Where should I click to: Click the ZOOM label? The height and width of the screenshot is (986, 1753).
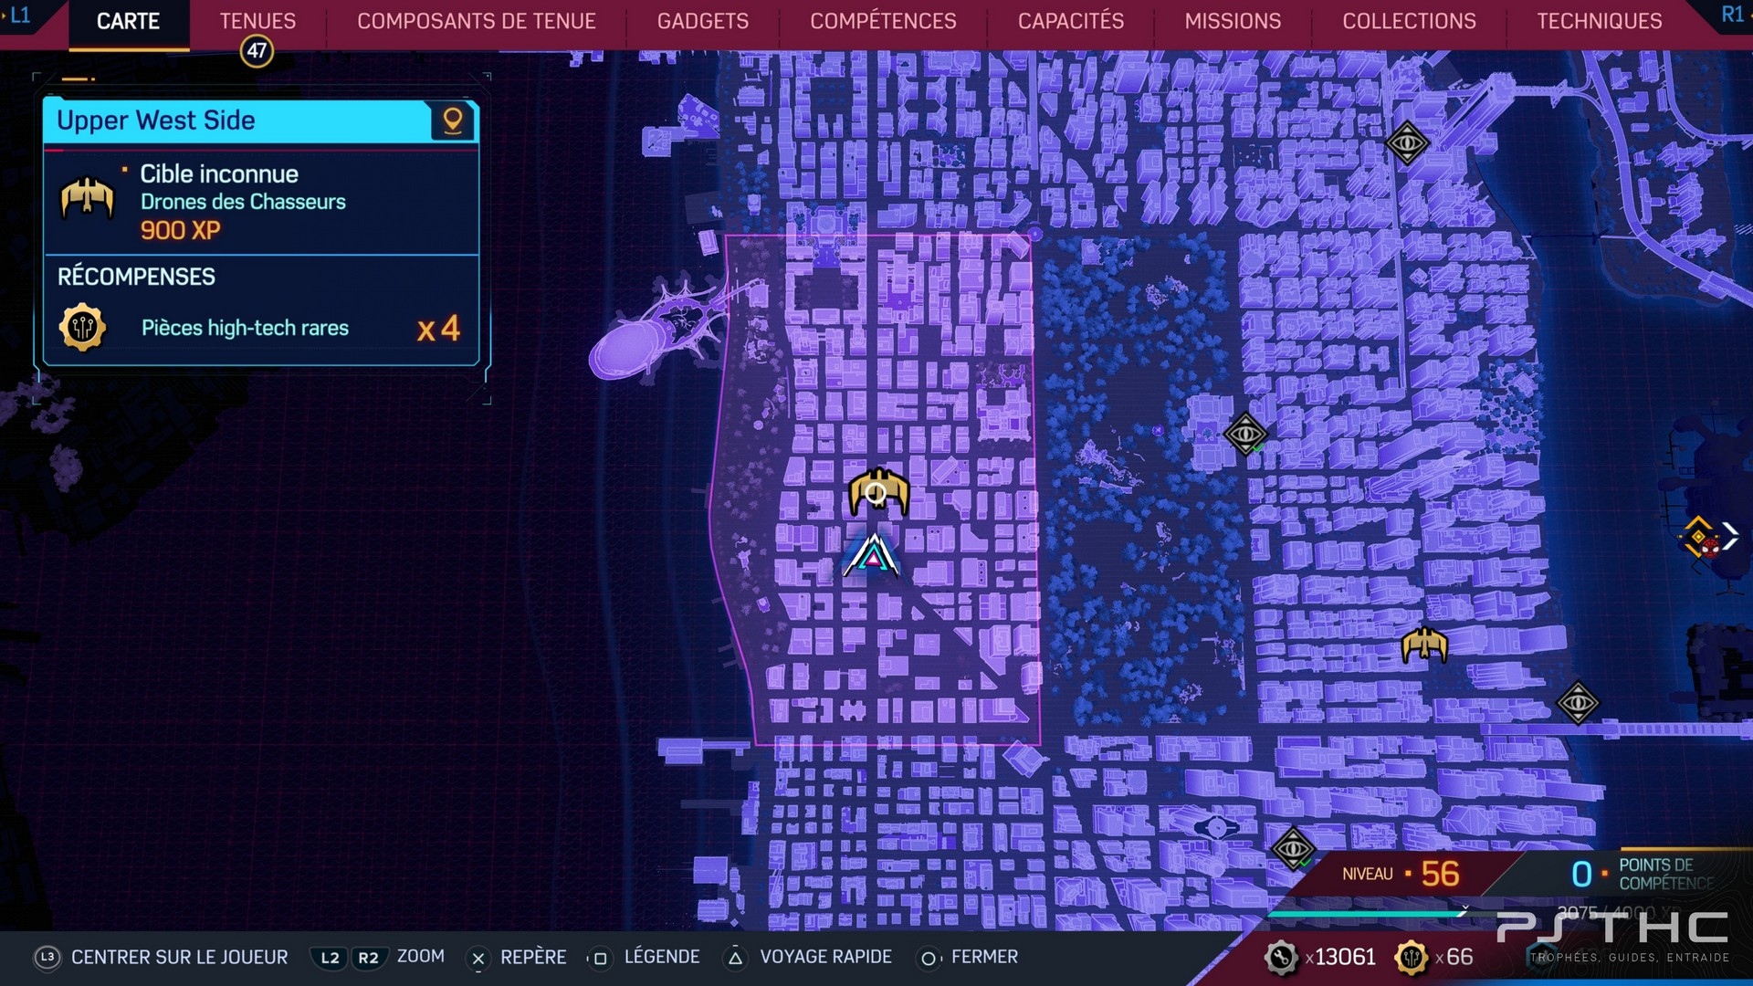pyautogui.click(x=421, y=956)
